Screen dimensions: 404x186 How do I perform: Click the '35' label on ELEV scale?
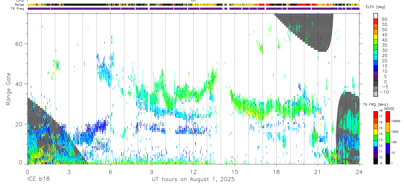[x=384, y=45]
